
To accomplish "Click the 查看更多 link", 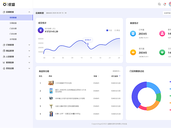I will click(116, 71).
